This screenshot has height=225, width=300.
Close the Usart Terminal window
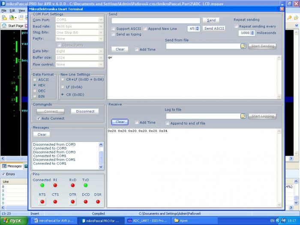(x=282, y=9)
